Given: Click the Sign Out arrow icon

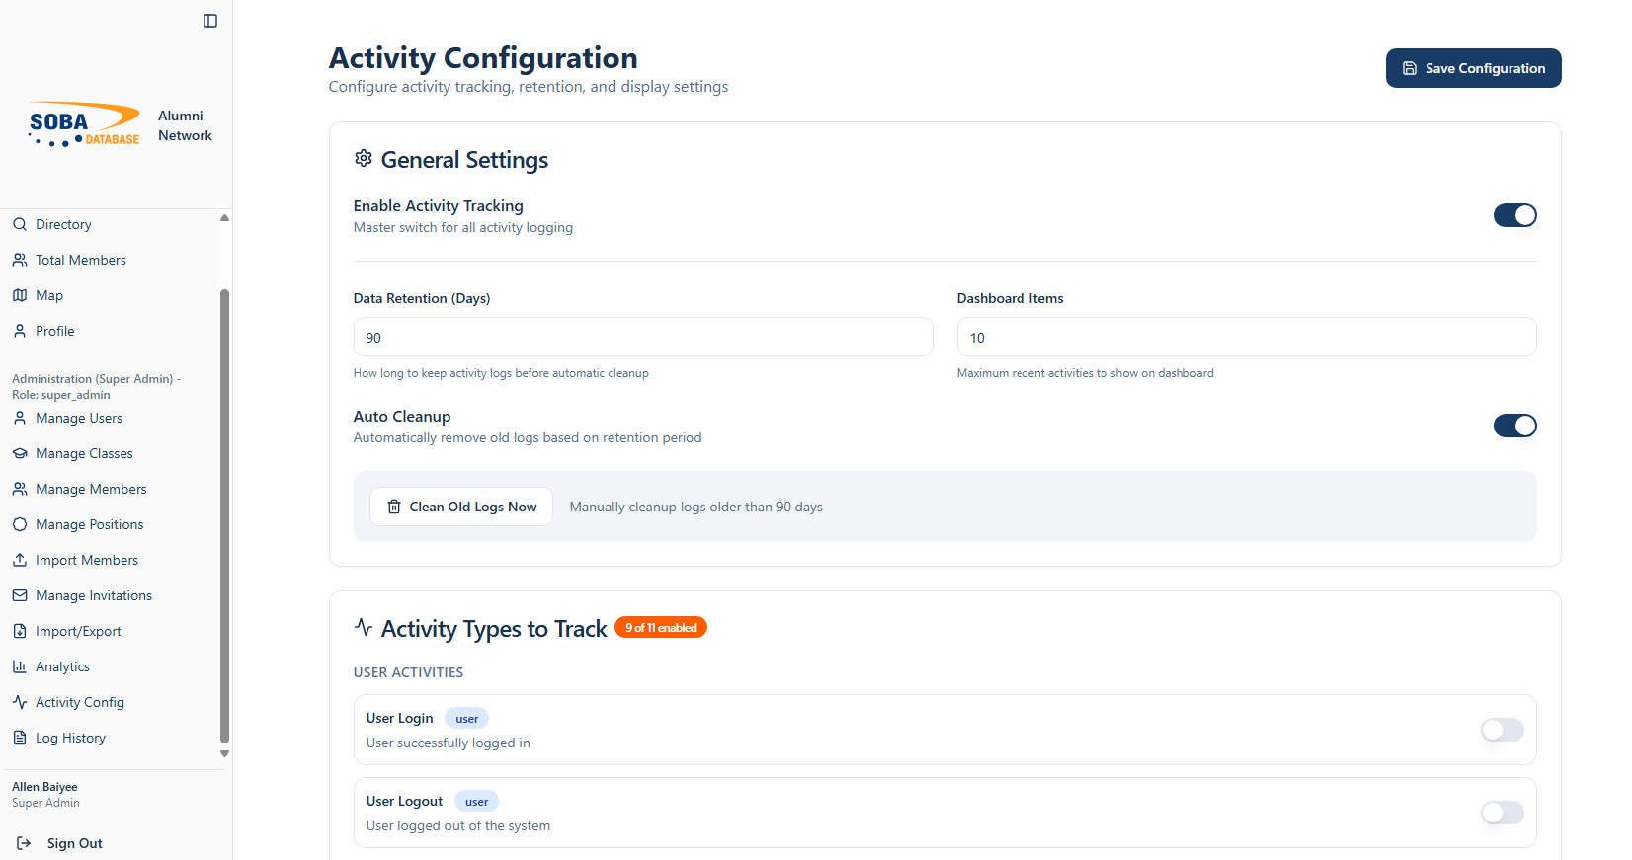Looking at the screenshot, I should point(24,843).
